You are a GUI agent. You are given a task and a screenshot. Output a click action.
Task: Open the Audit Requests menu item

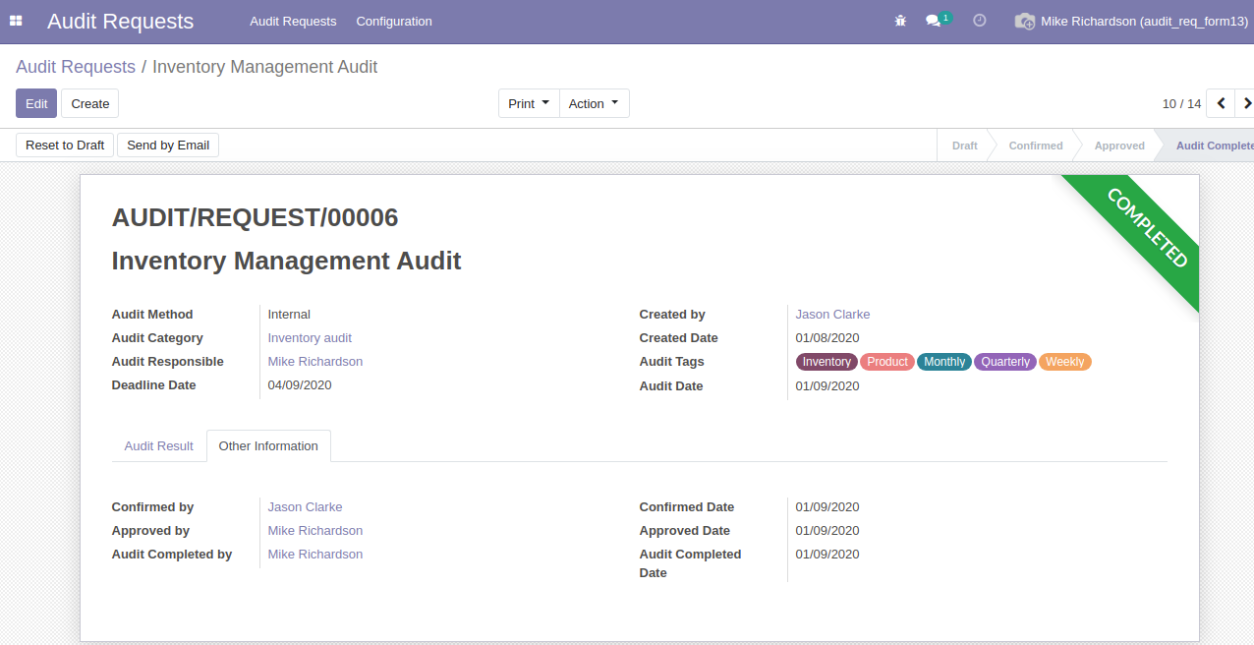[x=293, y=21]
